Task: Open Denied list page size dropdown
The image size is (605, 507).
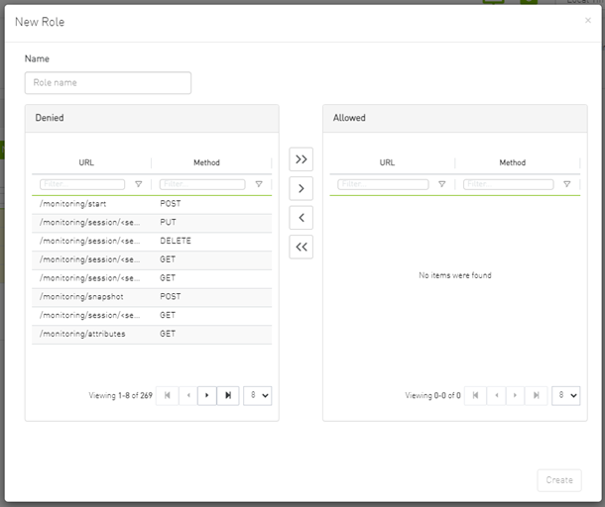Action: [257, 395]
